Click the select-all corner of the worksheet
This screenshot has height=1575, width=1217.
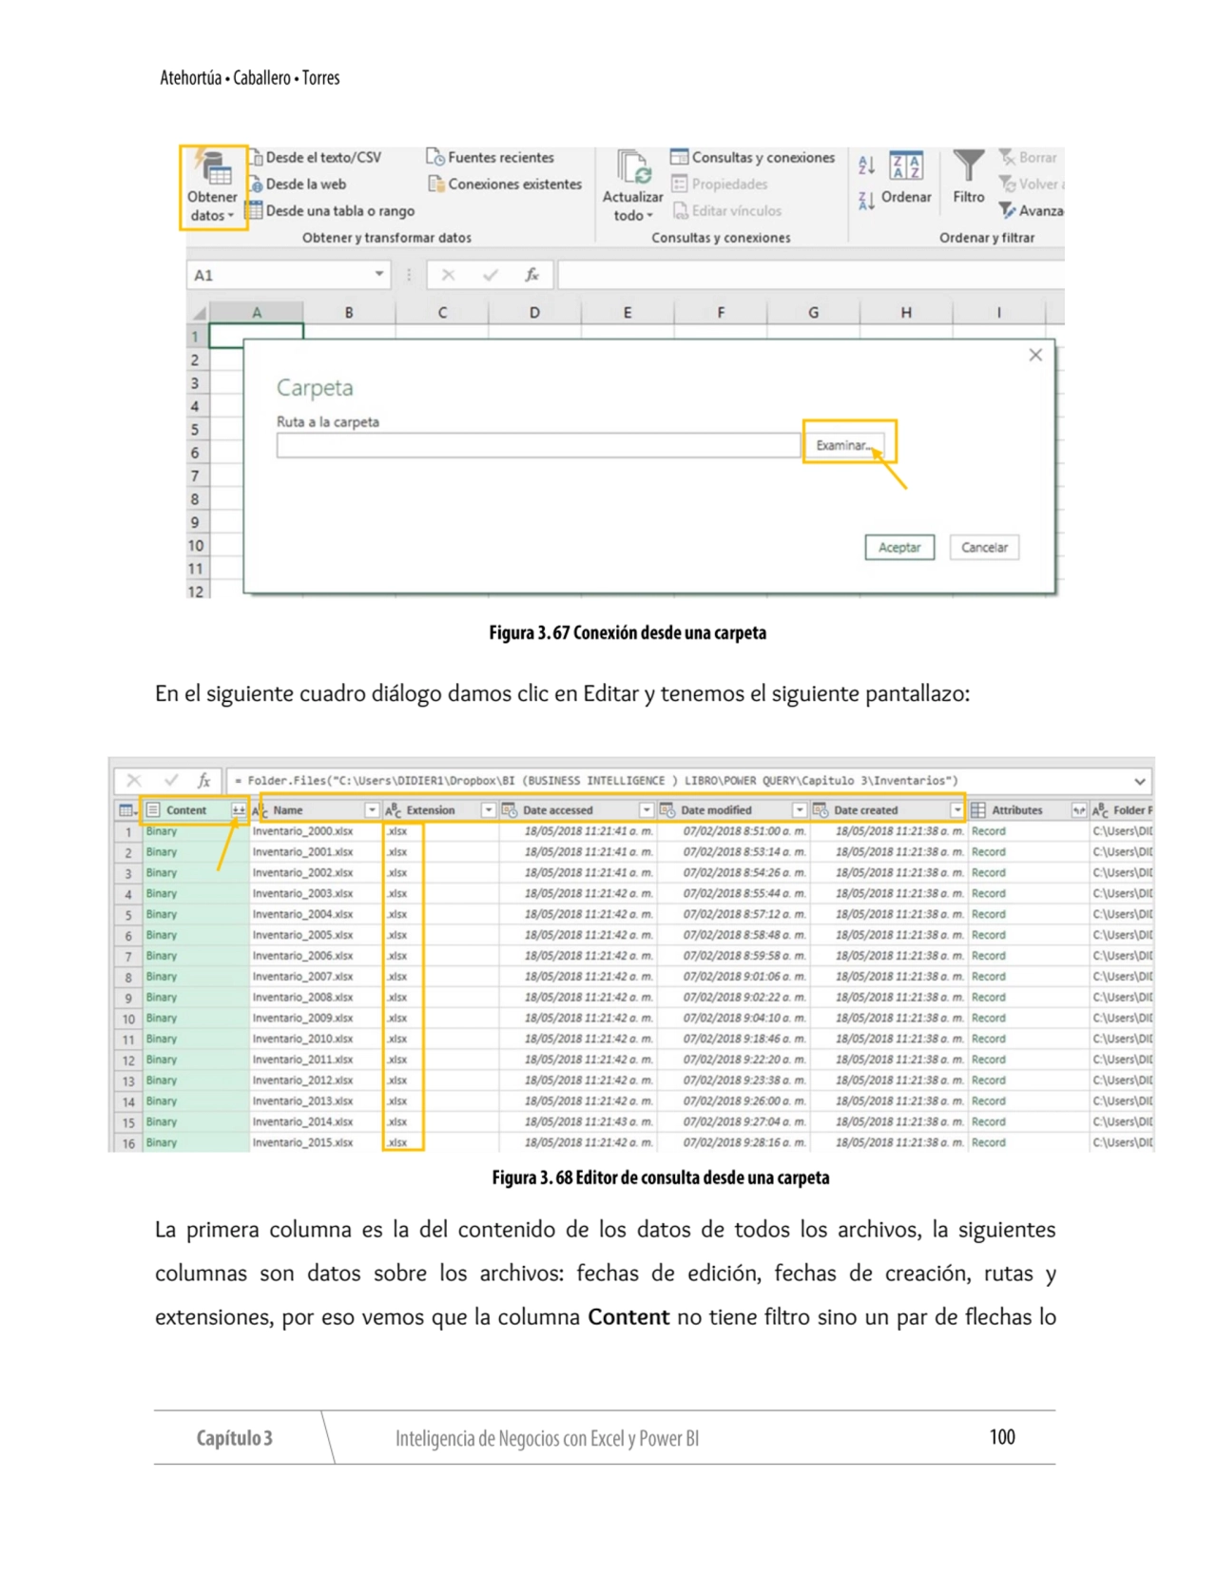[198, 312]
